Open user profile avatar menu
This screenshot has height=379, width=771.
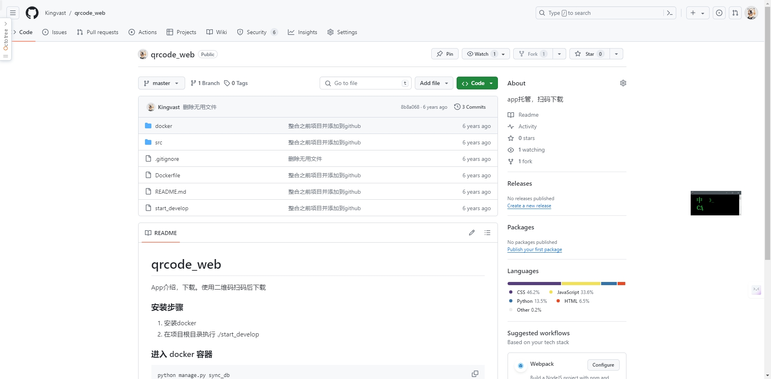751,13
